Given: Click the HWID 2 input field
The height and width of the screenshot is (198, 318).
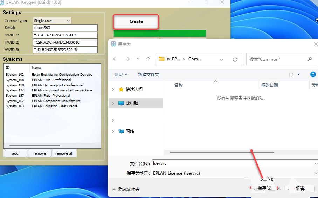Looking at the screenshot, I should 65,42.
